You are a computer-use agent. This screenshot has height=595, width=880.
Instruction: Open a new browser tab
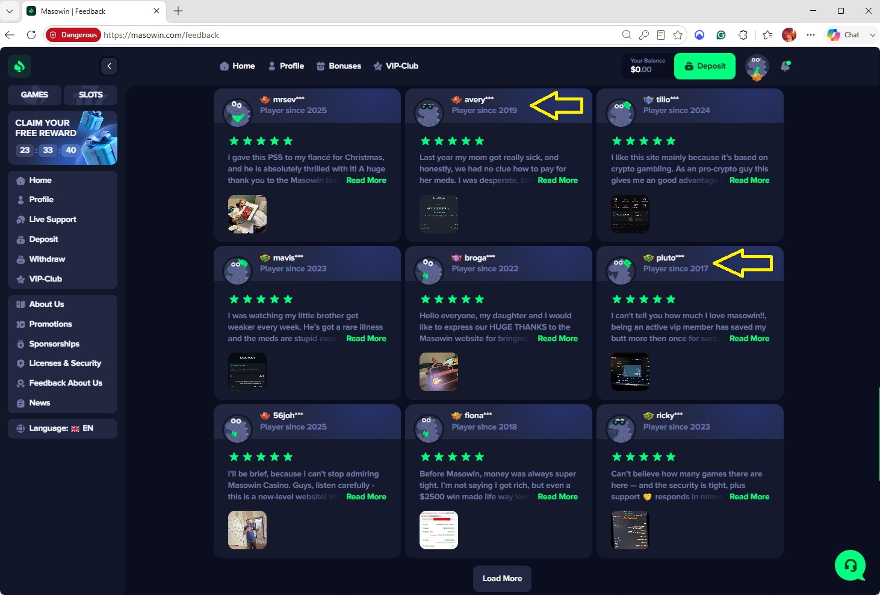tap(178, 11)
